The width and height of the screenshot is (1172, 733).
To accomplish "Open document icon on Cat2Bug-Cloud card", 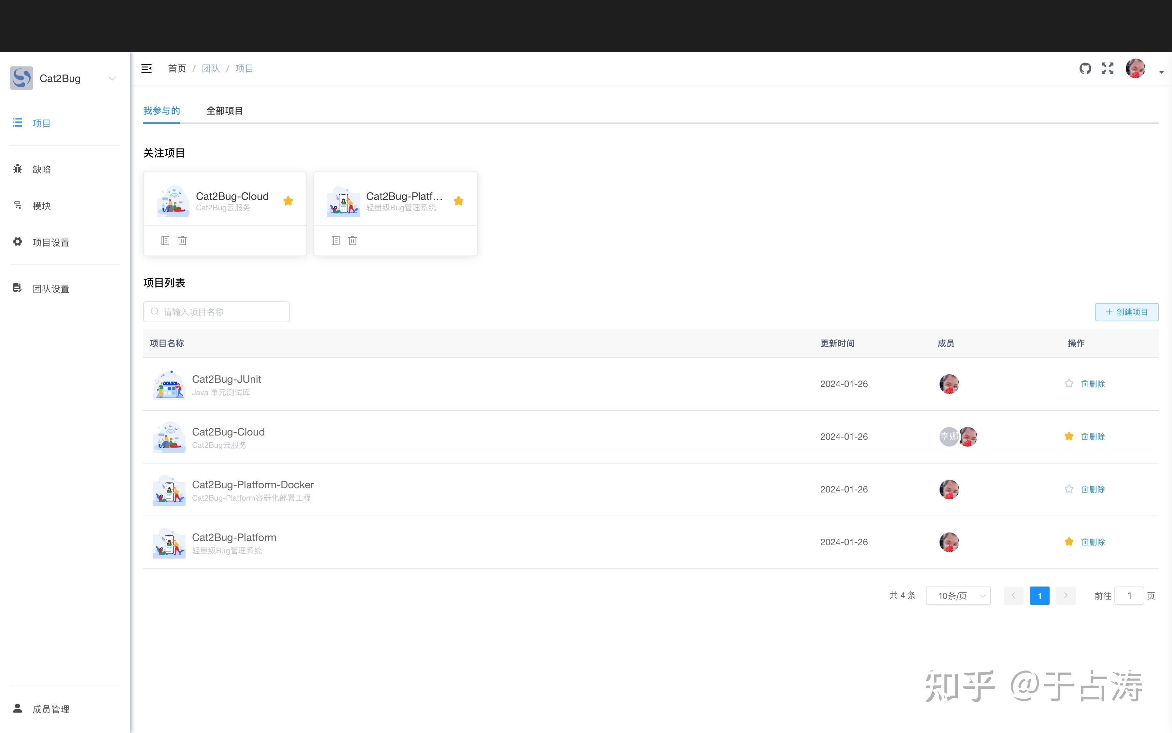I will tap(165, 241).
